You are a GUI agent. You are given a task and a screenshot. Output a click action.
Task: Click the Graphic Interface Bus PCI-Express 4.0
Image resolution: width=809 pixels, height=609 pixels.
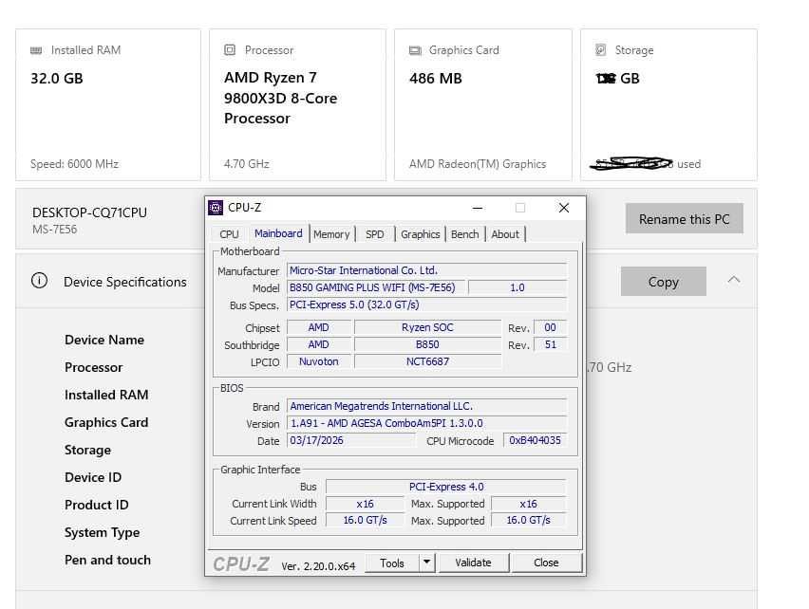(x=446, y=487)
